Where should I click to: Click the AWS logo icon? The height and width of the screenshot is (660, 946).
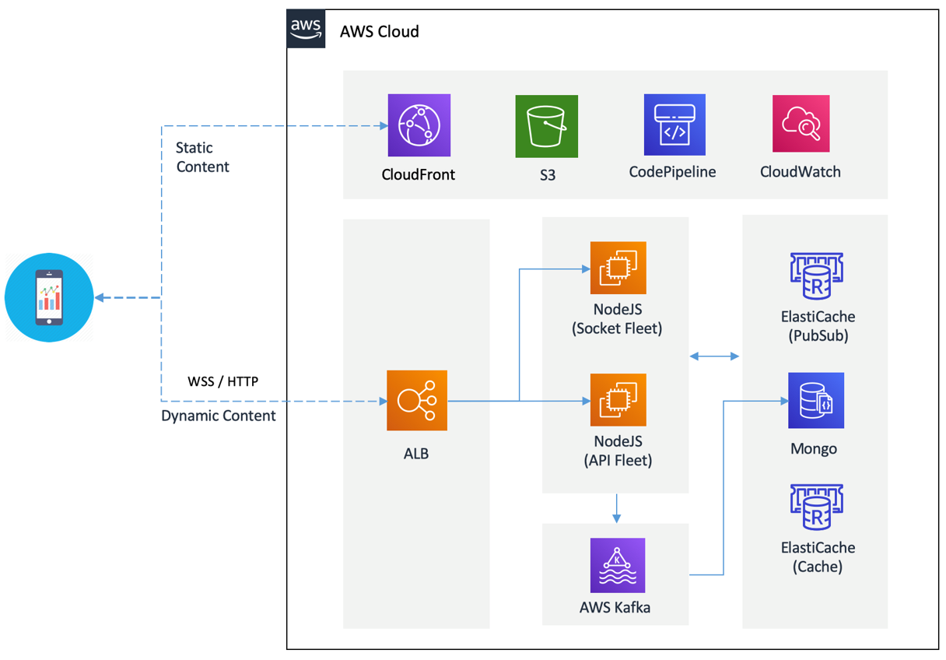pos(306,30)
